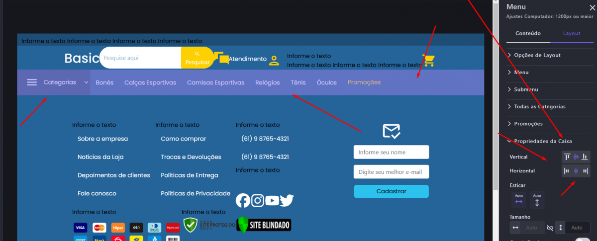
Task: Align box to bottom vertically
Action: click(x=585, y=157)
